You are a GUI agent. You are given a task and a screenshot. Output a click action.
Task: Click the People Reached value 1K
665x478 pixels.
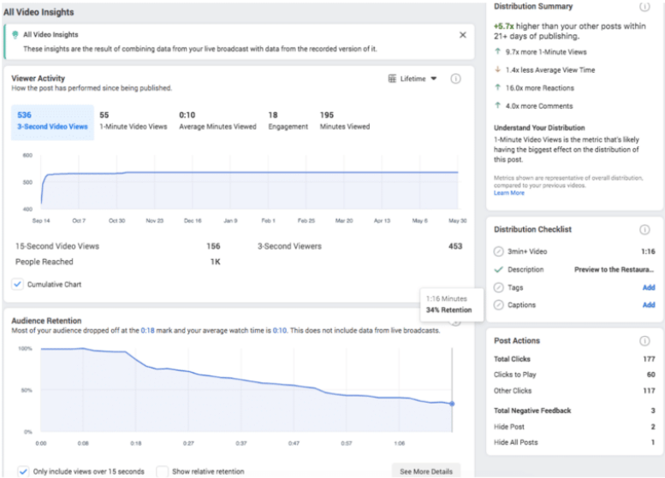(216, 262)
